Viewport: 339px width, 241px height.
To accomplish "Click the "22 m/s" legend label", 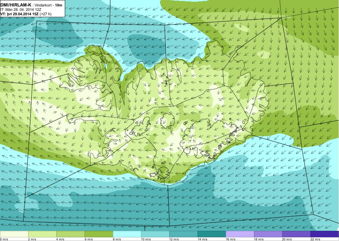I will 315,239.
